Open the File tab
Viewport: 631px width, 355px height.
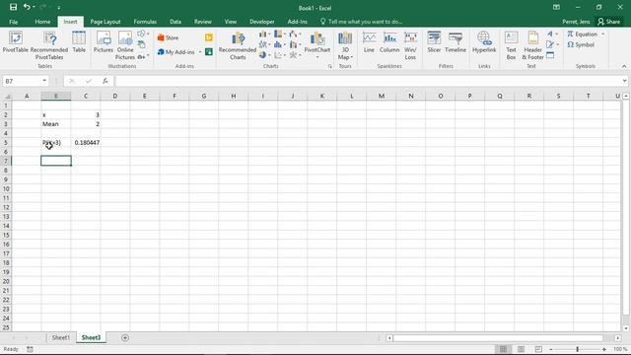[13, 22]
